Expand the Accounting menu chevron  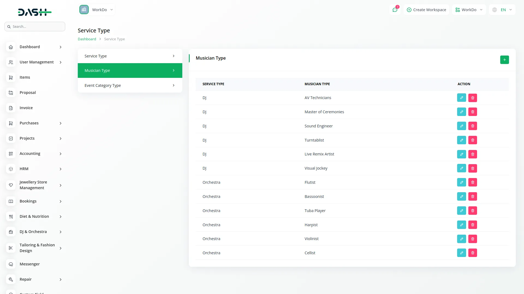click(x=61, y=154)
